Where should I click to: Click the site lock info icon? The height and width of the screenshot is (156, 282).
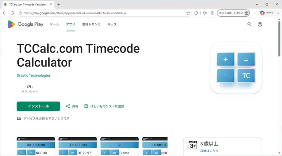tap(20, 13)
